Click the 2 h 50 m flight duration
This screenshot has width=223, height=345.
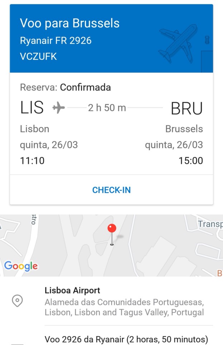pyautogui.click(x=107, y=107)
